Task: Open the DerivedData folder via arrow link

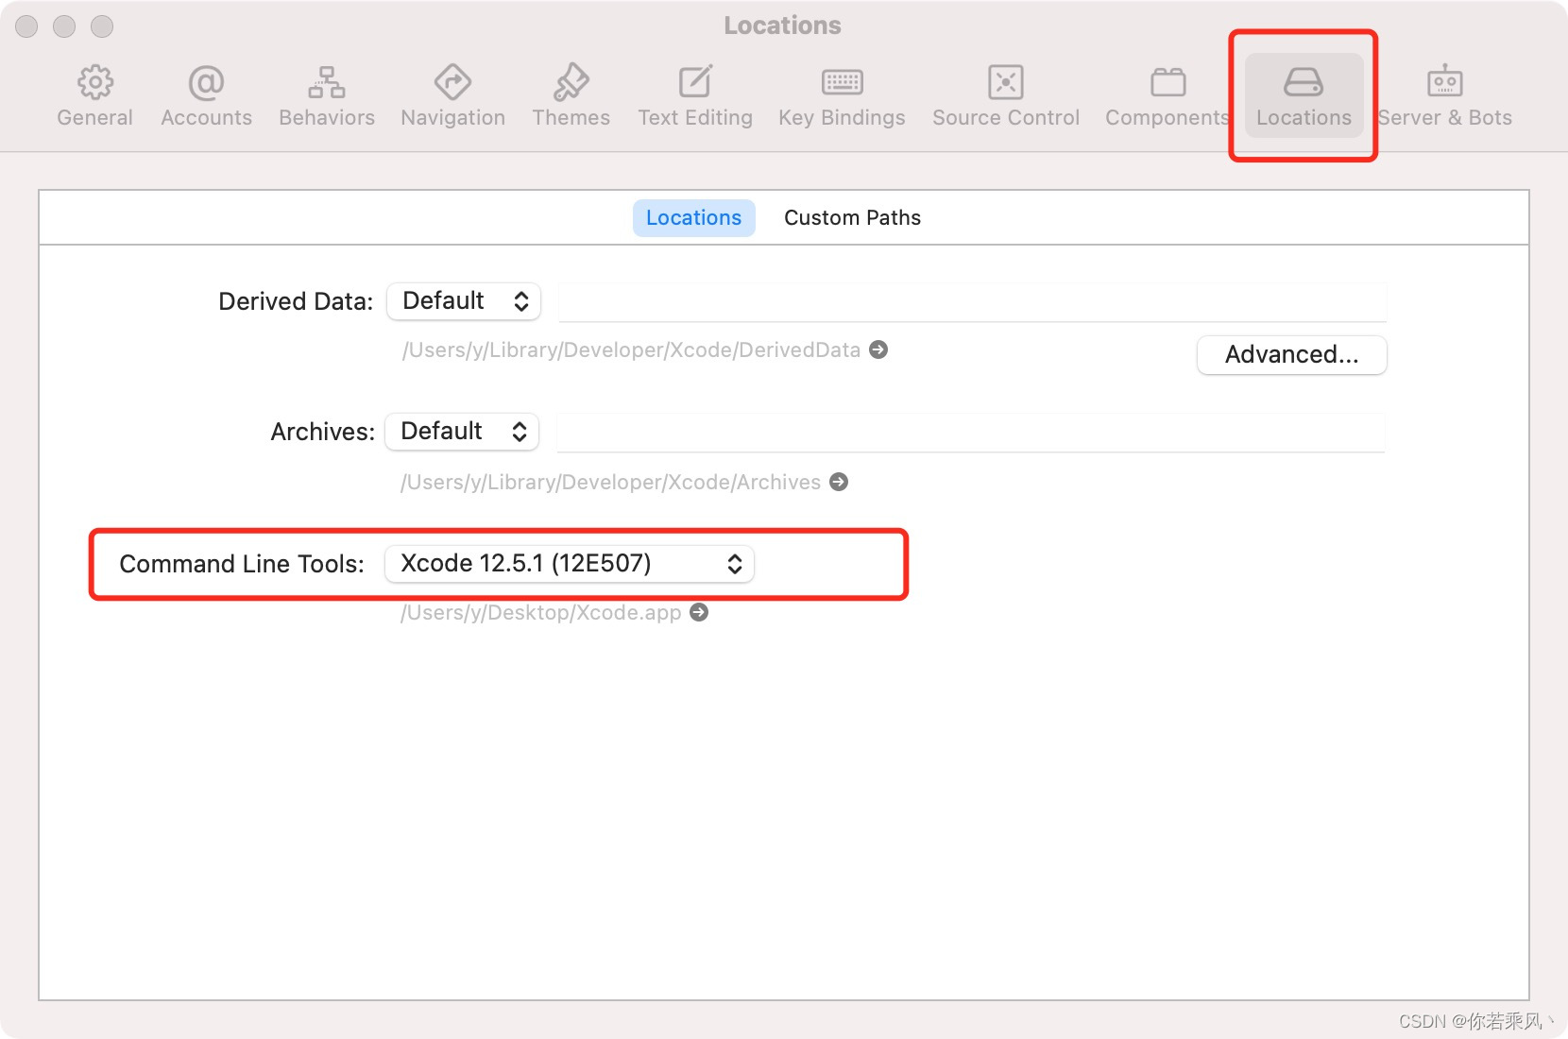Action: 878,349
